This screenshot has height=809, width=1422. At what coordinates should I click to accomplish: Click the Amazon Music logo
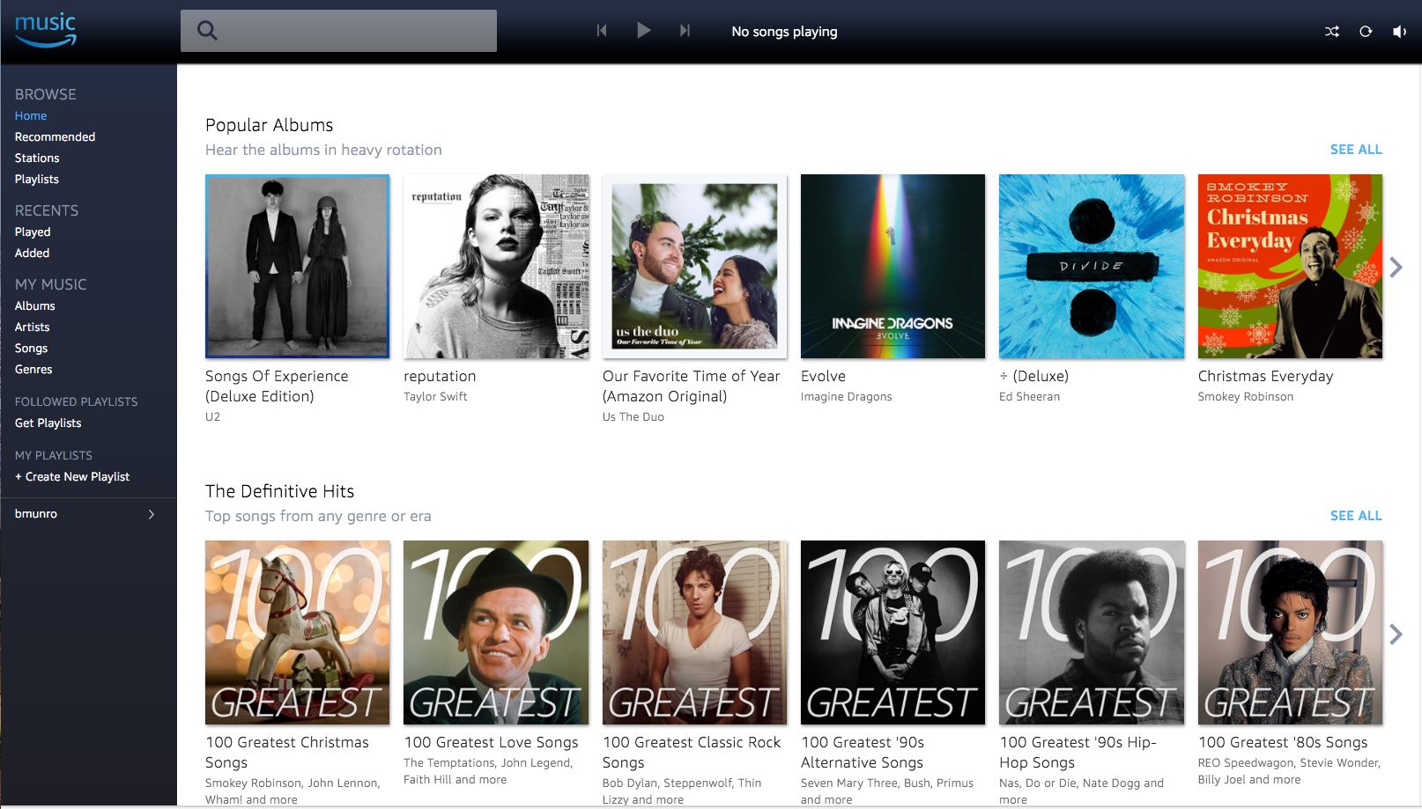pos(46,30)
